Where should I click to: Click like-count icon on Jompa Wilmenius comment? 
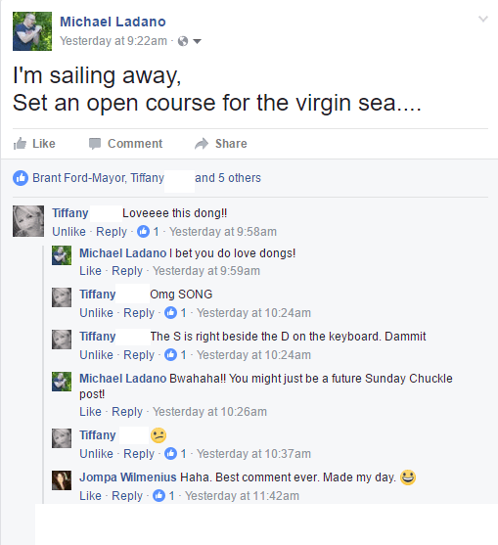(158, 495)
